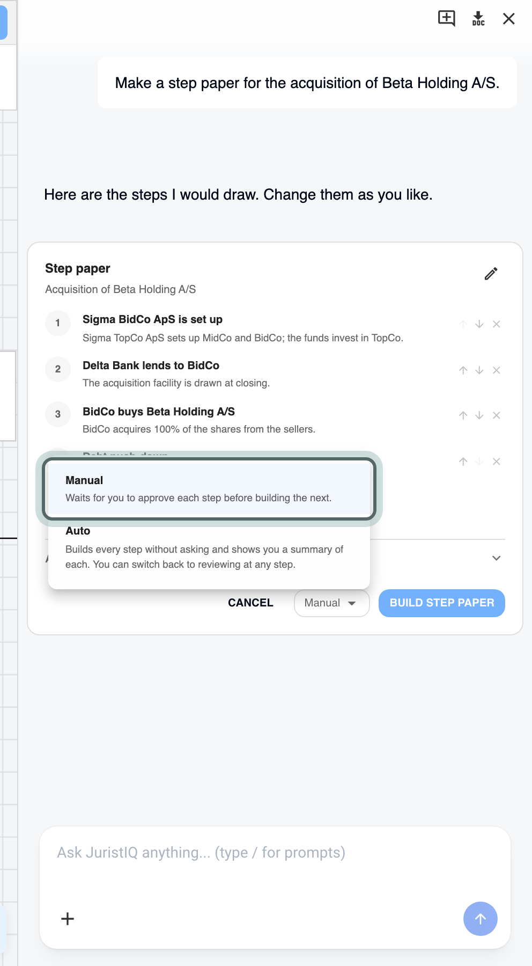Download conversation as DOC file
This screenshot has width=532, height=966.
click(478, 19)
